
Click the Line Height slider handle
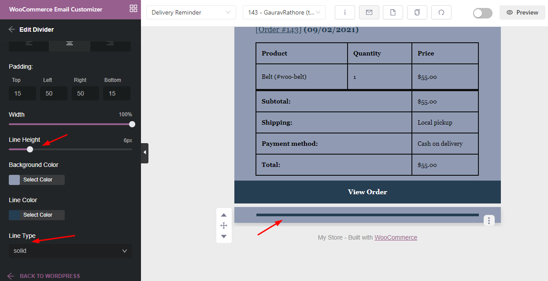30,149
